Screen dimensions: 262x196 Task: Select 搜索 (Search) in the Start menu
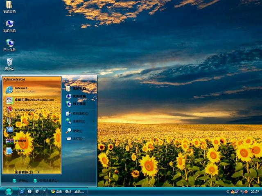[77, 131]
